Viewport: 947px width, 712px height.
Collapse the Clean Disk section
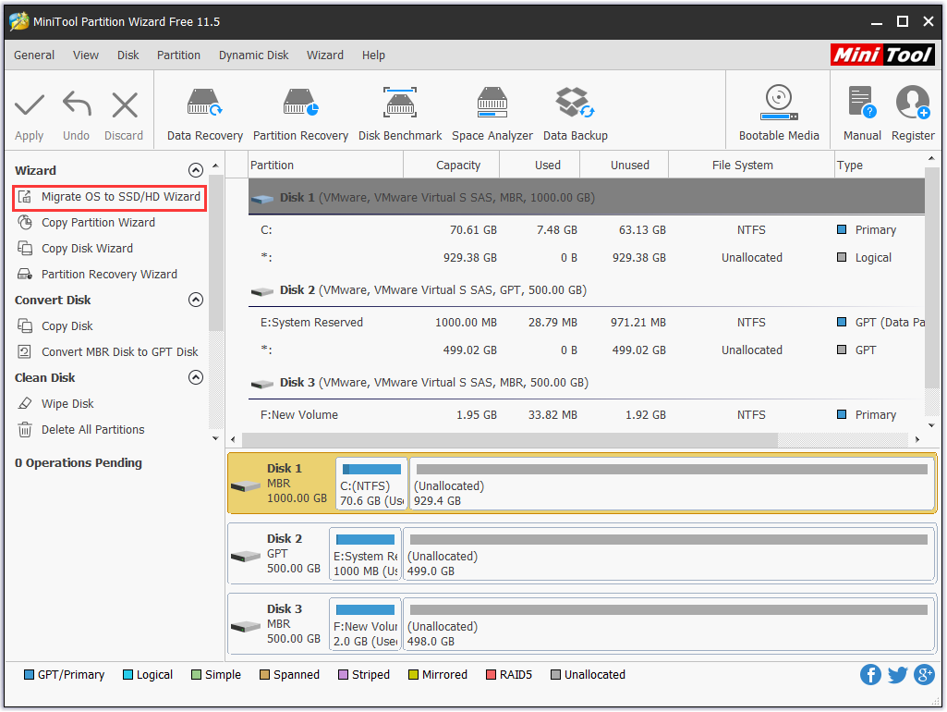(196, 378)
